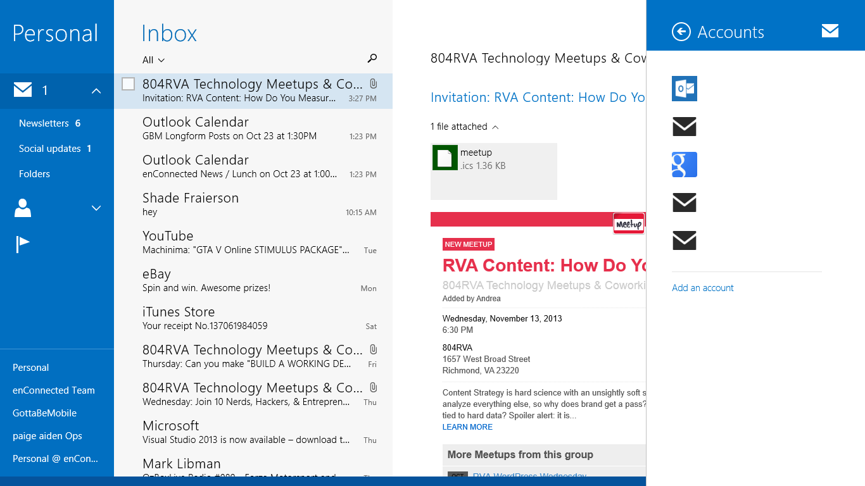Open the Flagged messages flag icon
This screenshot has width=865, height=486.
coord(23,244)
